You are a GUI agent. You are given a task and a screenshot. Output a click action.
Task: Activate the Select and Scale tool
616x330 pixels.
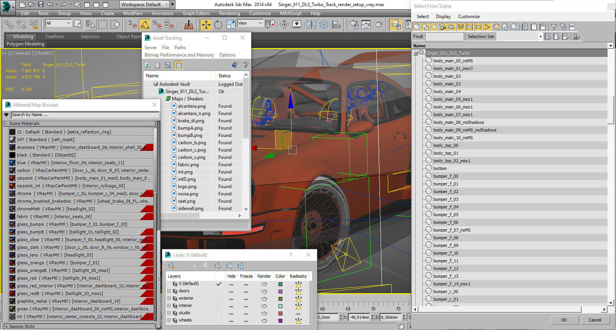[x=231, y=25]
